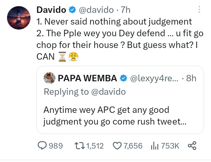Viewport: 211px width, 162px height.
Task: Share the tweet via share icon
Action: point(192,145)
